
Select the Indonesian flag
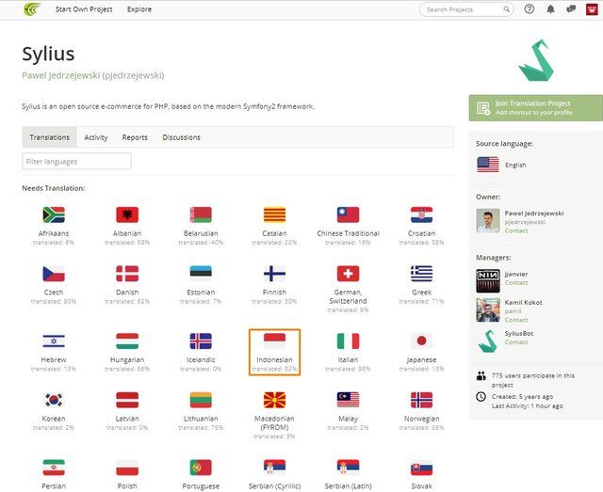tap(274, 341)
